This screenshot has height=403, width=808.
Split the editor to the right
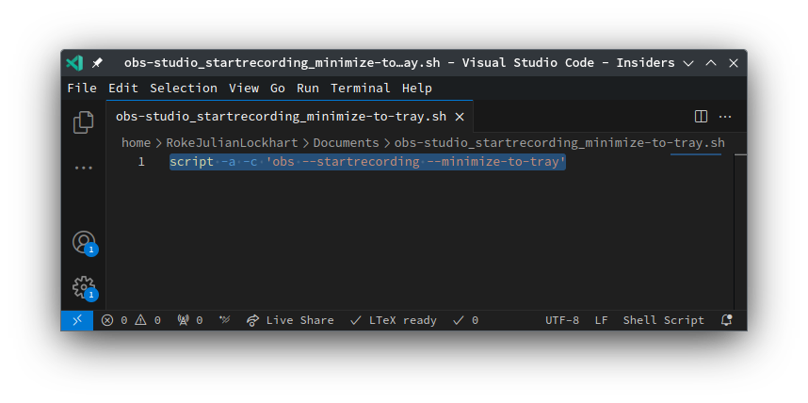(x=701, y=117)
